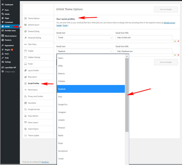Open the WordPress link in footer
This screenshot has height=165, width=182.
[45, 162]
